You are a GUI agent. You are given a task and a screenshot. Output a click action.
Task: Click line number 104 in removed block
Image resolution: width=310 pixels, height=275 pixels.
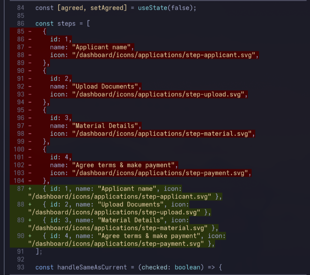coord(19,181)
